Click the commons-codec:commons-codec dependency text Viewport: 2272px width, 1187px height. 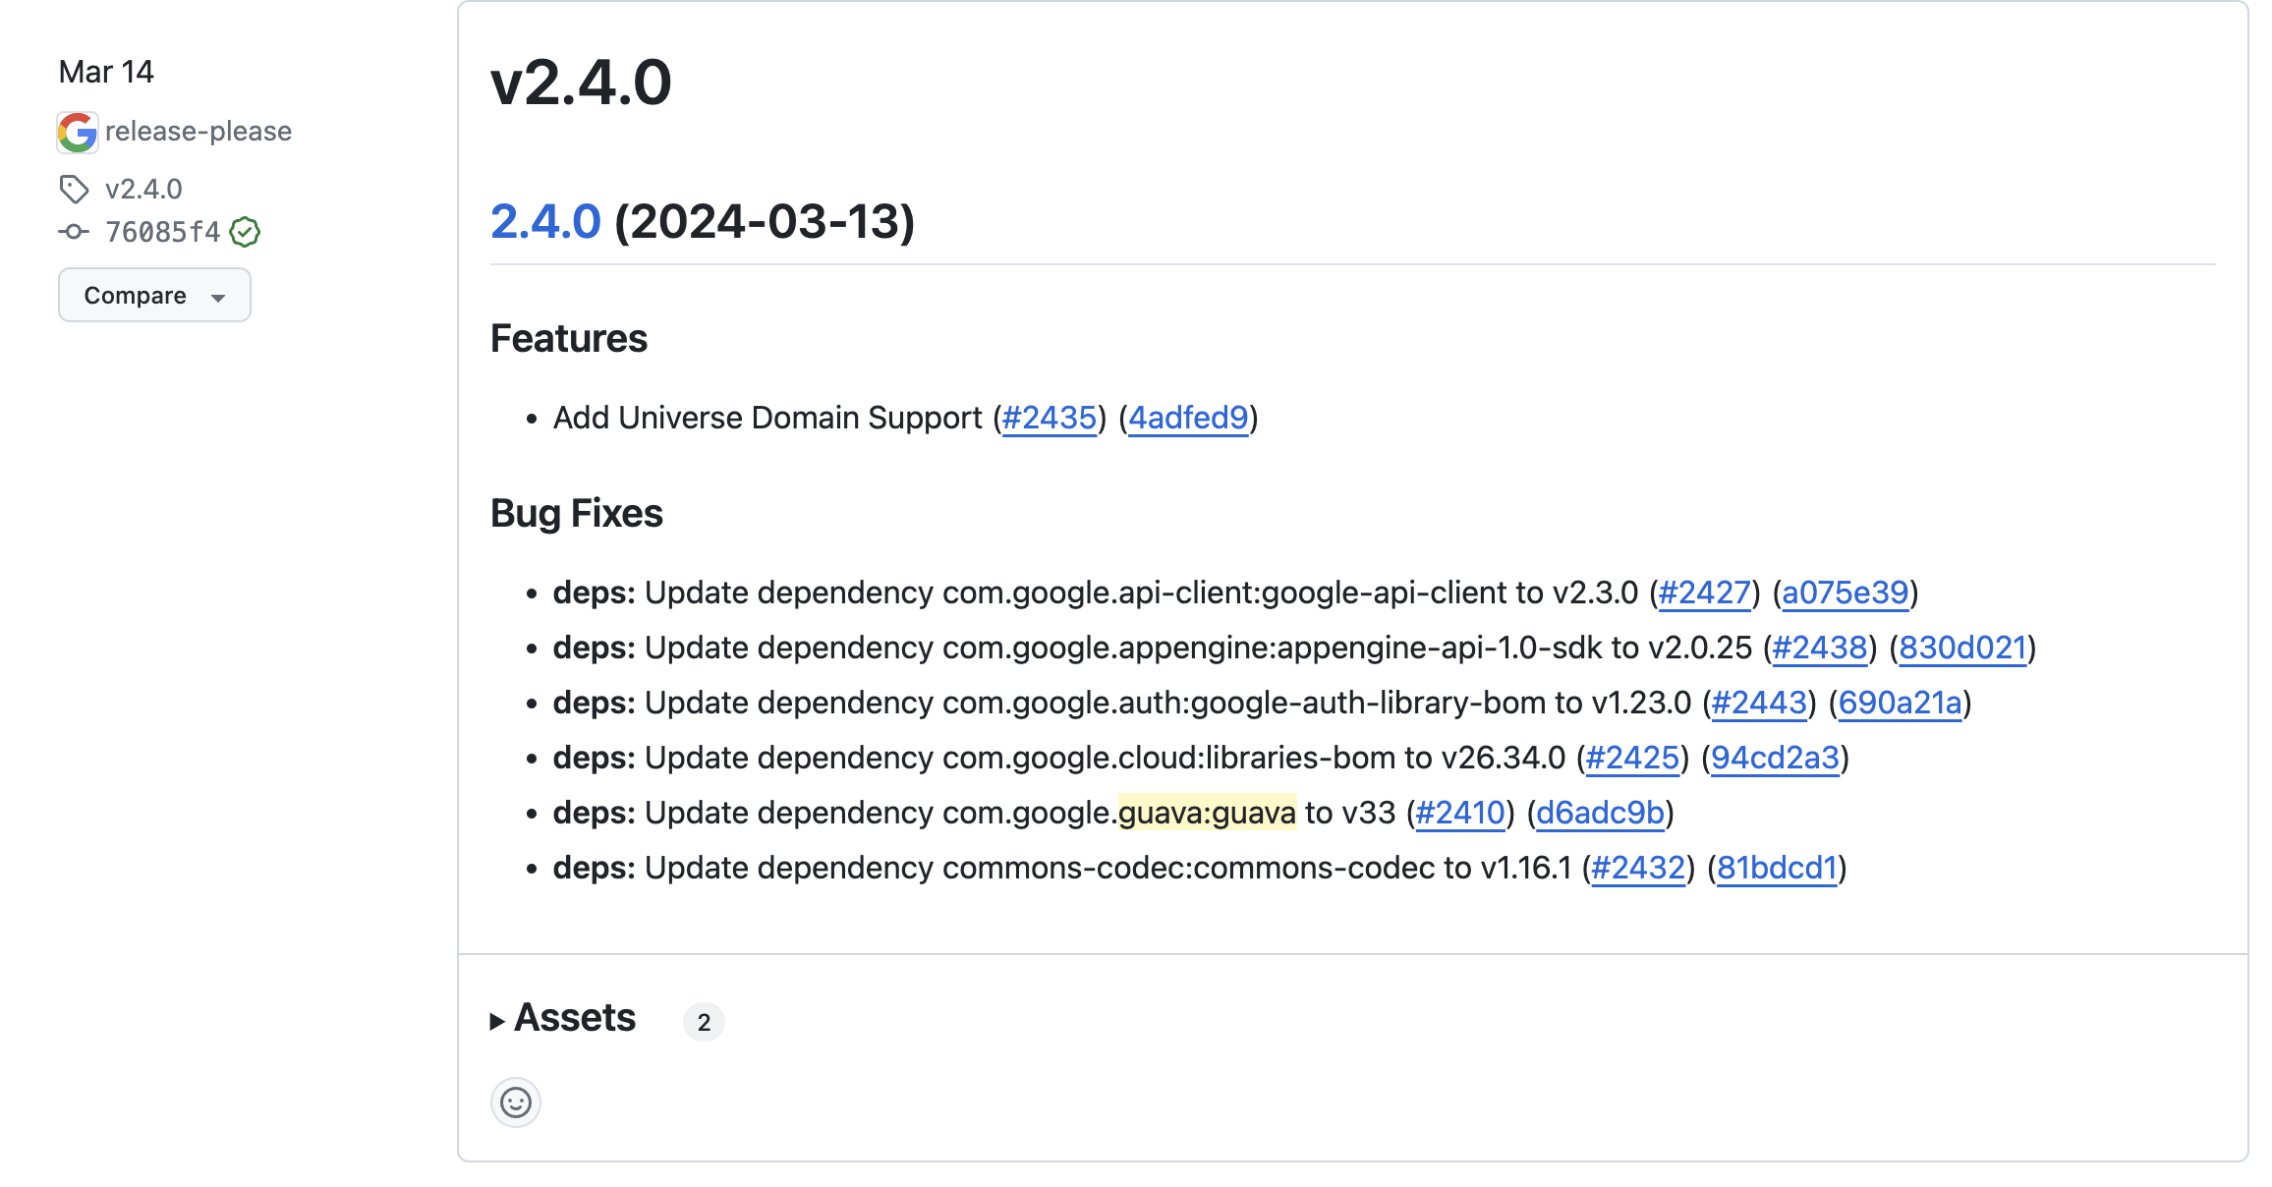point(1188,868)
